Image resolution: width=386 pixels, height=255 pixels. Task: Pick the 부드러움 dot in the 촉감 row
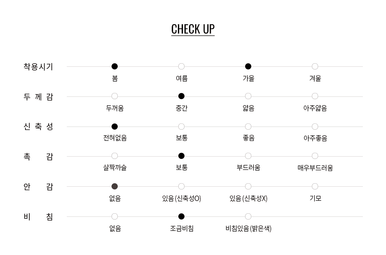248,156
